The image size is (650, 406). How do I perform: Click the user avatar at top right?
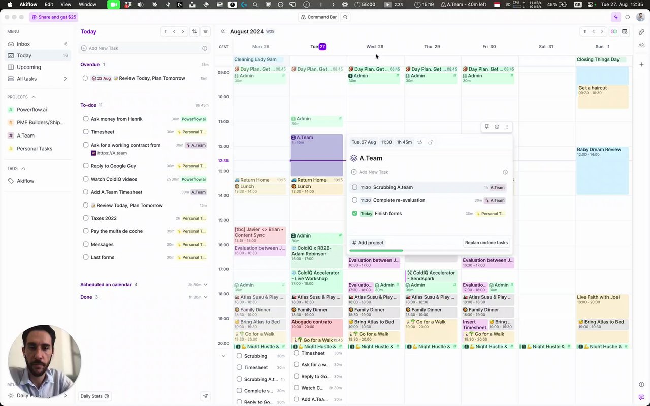[x=640, y=17]
